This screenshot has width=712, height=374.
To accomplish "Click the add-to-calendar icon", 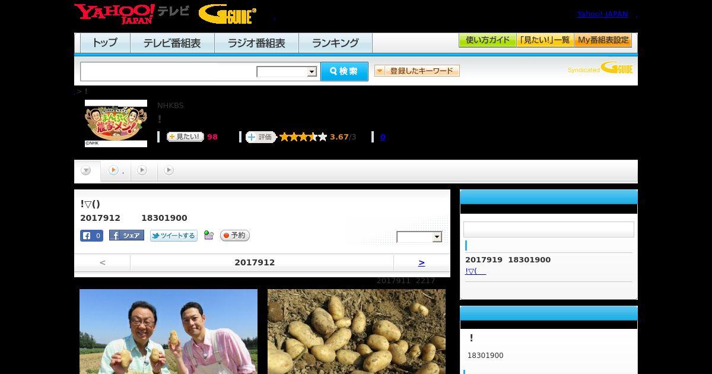I will click(208, 235).
